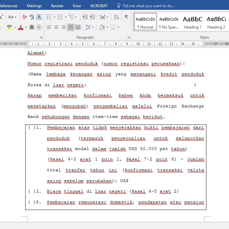Align text to the left
The image size is (229, 229).
click(49, 27)
